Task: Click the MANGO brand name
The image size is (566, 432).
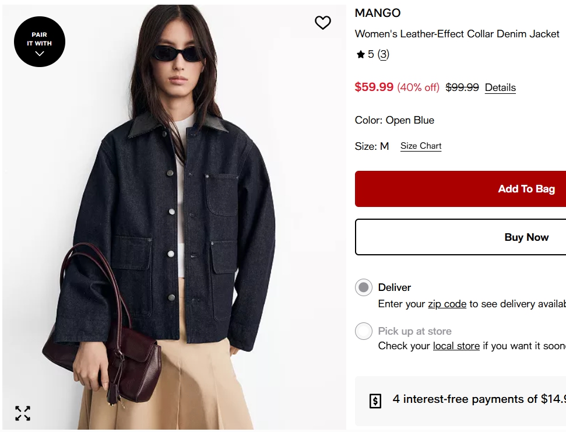Action: tap(378, 13)
